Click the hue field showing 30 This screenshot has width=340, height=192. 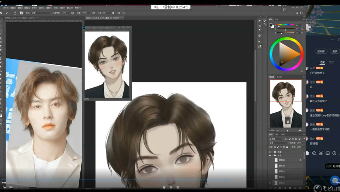(x=298, y=25)
